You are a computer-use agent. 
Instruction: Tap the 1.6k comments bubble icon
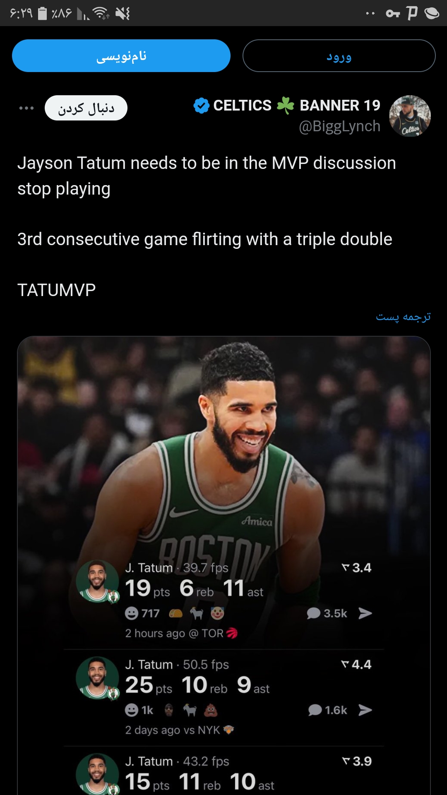pos(315,710)
